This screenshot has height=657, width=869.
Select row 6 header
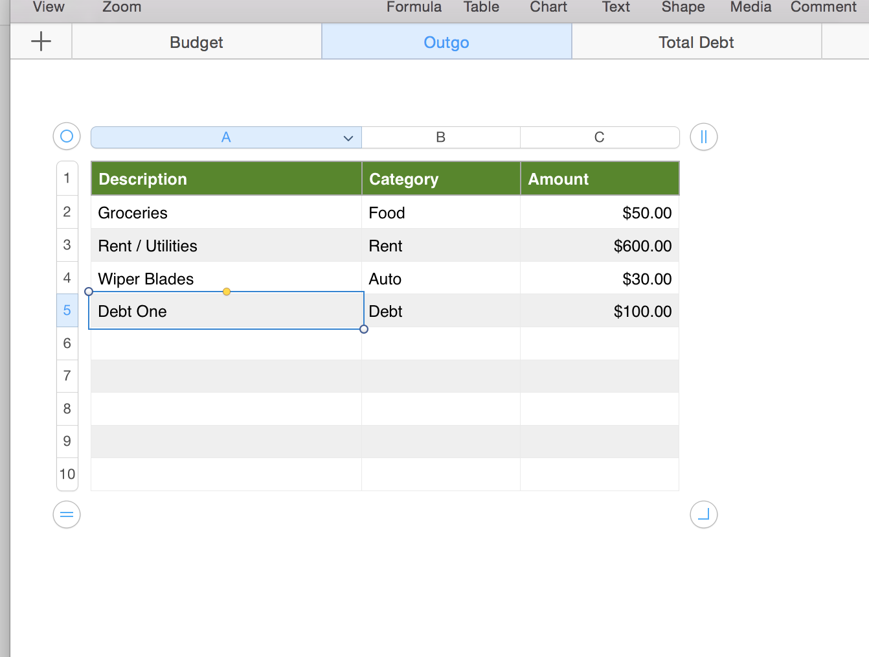coord(67,343)
